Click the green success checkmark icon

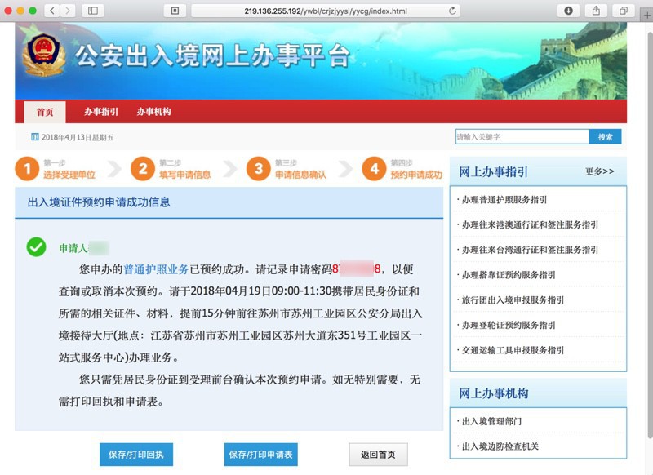(x=36, y=246)
